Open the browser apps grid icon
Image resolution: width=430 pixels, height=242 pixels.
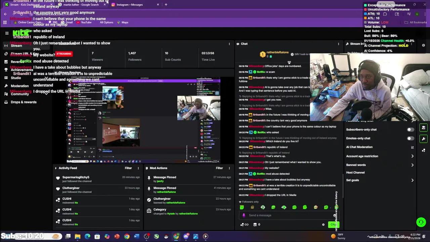pos(5,22)
